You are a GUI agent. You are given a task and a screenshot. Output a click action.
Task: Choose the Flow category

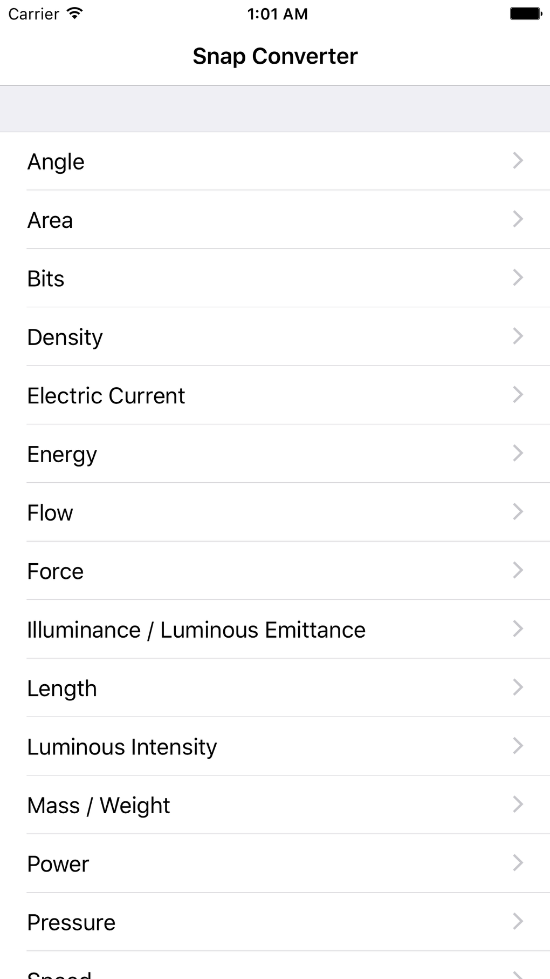(50, 512)
